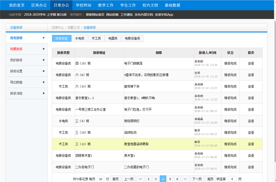Go to the last page (尾页)
Viewport: 276px width, 182px height.
point(210,179)
